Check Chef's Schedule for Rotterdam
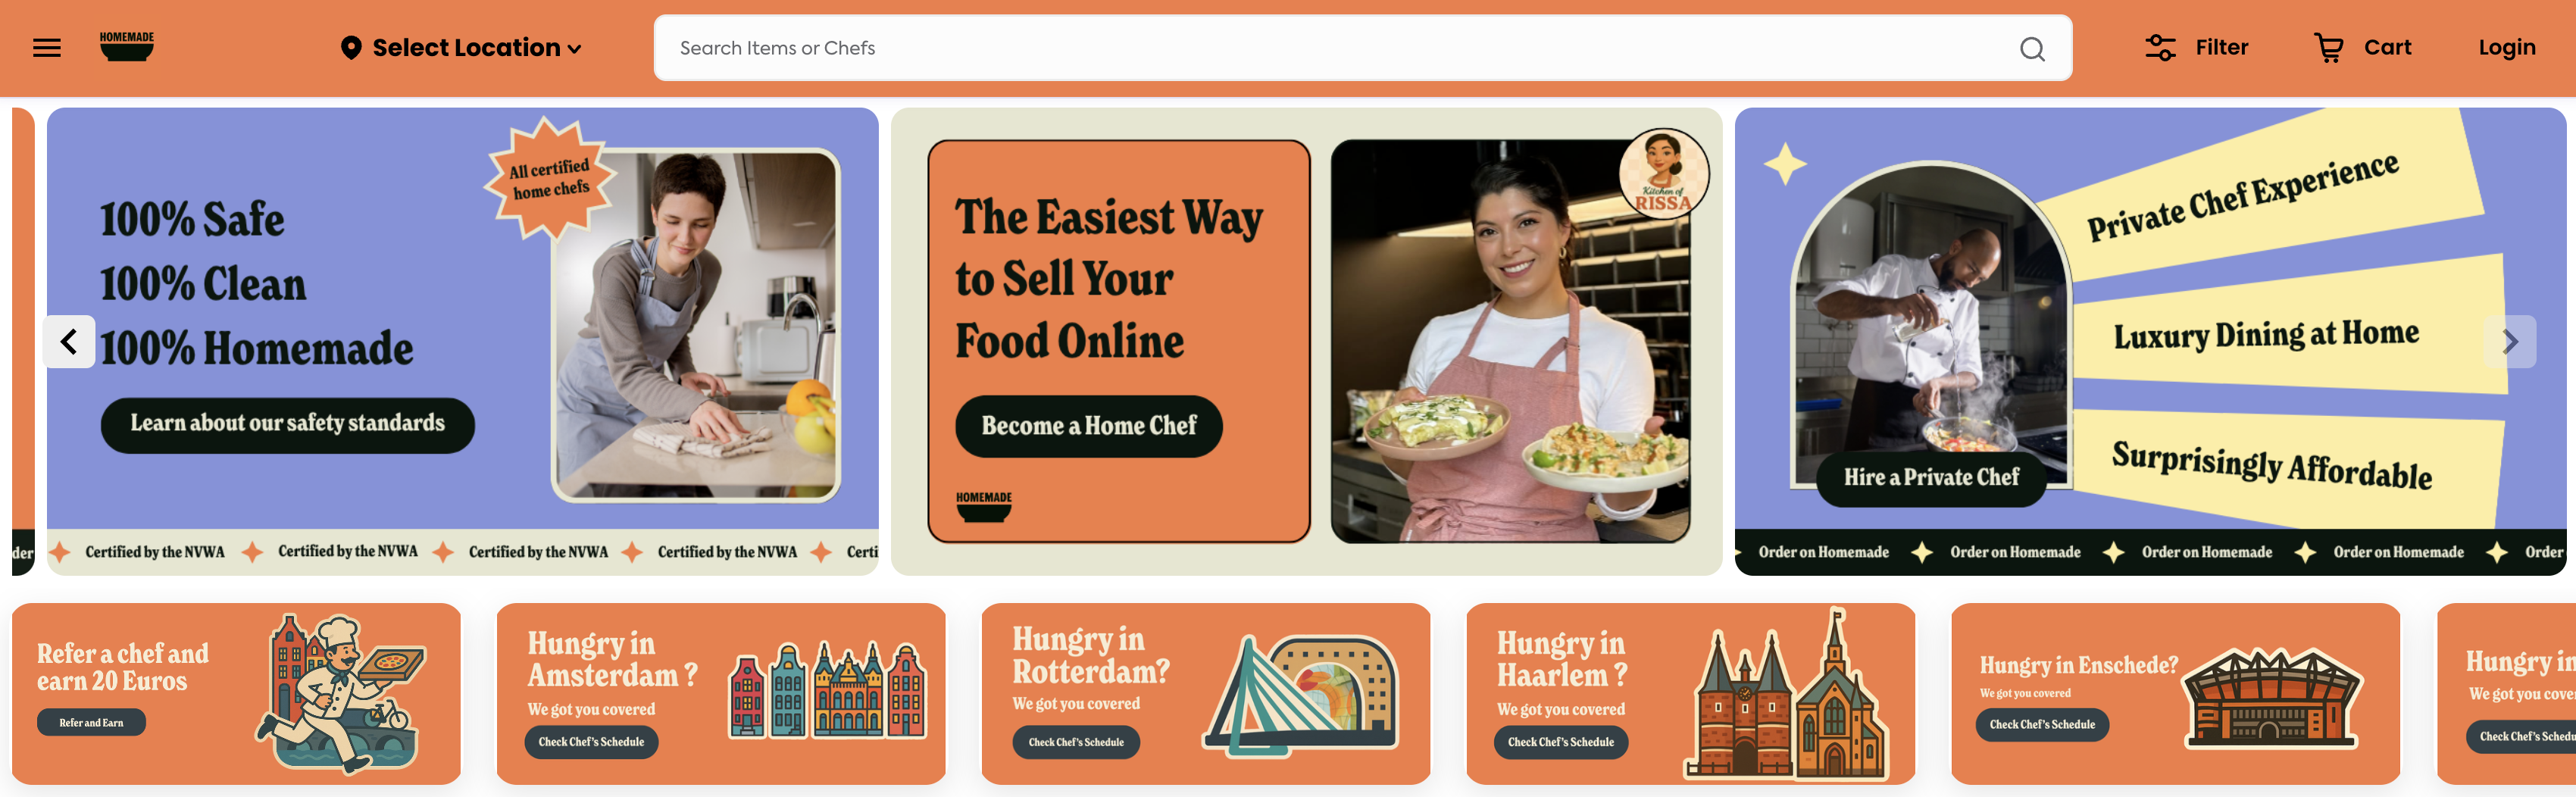This screenshot has height=797, width=2576. click(x=1076, y=742)
